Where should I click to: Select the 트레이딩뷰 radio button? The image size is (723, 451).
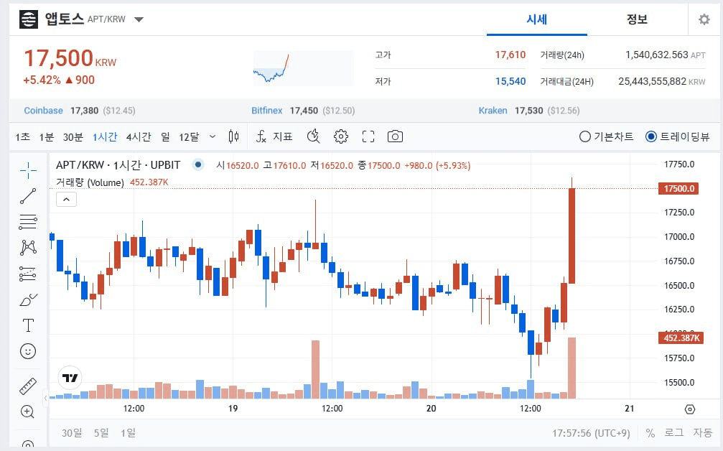click(x=650, y=136)
